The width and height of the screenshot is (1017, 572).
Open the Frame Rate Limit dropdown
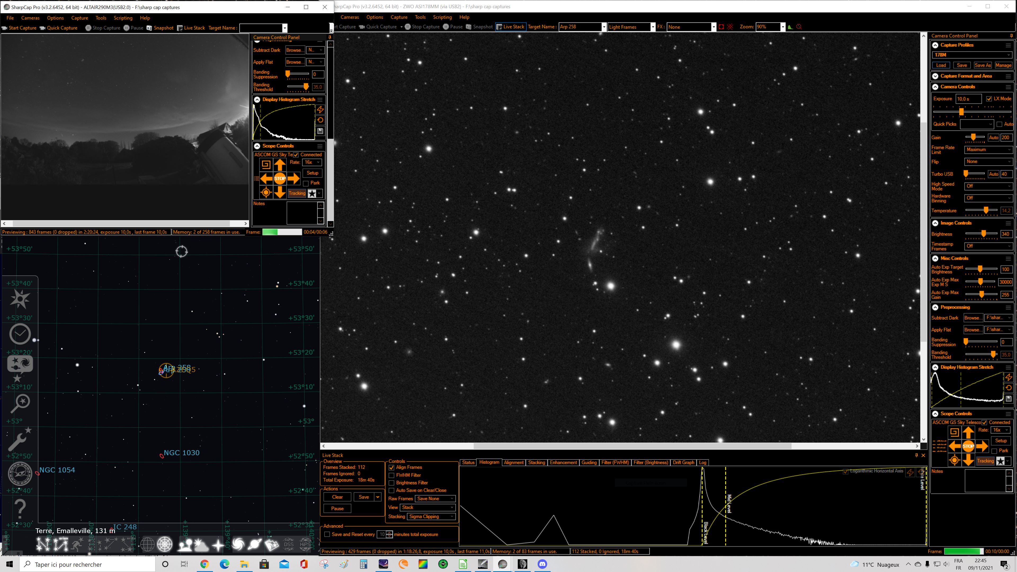click(989, 150)
